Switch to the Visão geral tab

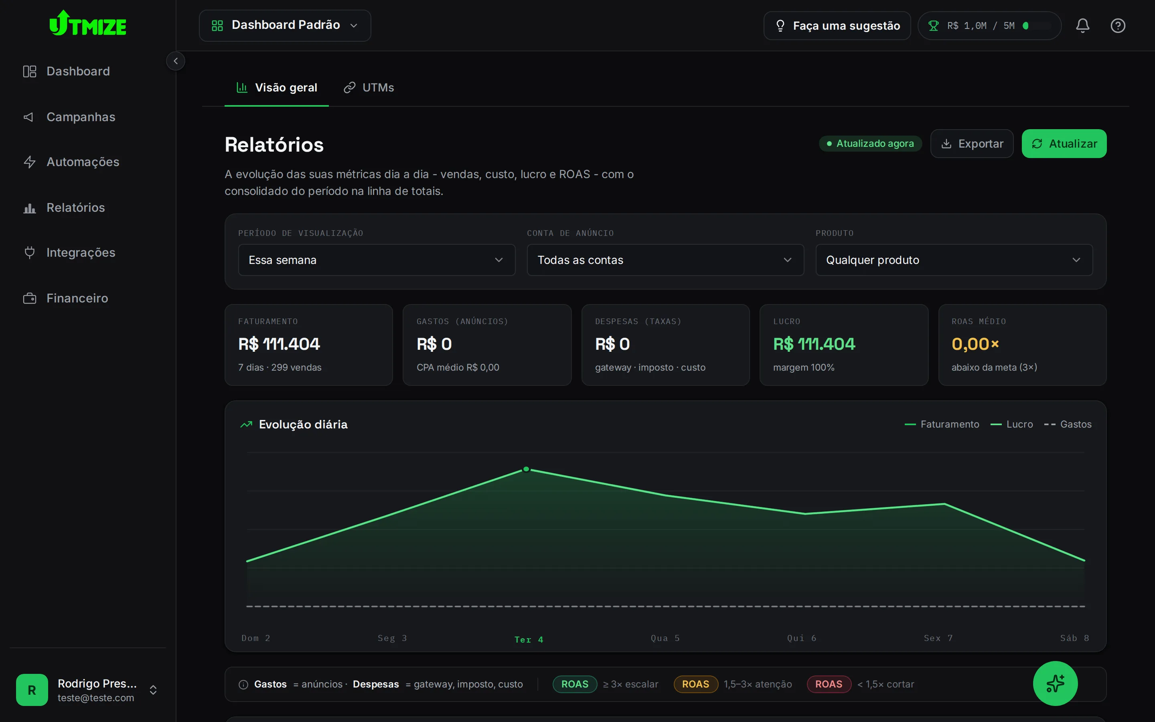click(277, 88)
